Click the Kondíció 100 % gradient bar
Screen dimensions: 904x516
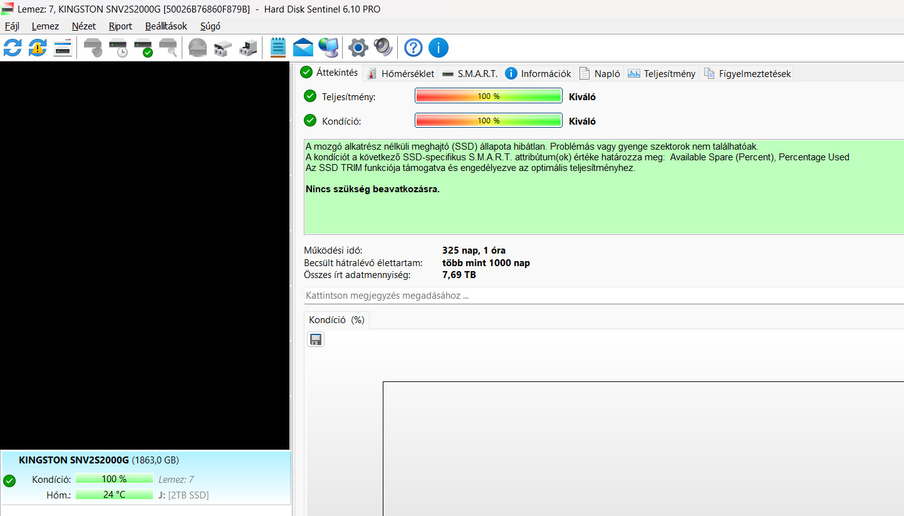pyautogui.click(x=488, y=120)
